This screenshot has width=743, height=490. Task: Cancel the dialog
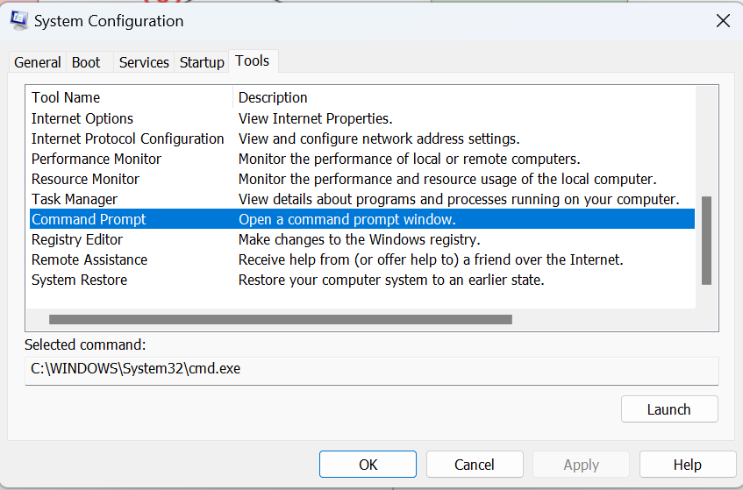[x=474, y=465]
